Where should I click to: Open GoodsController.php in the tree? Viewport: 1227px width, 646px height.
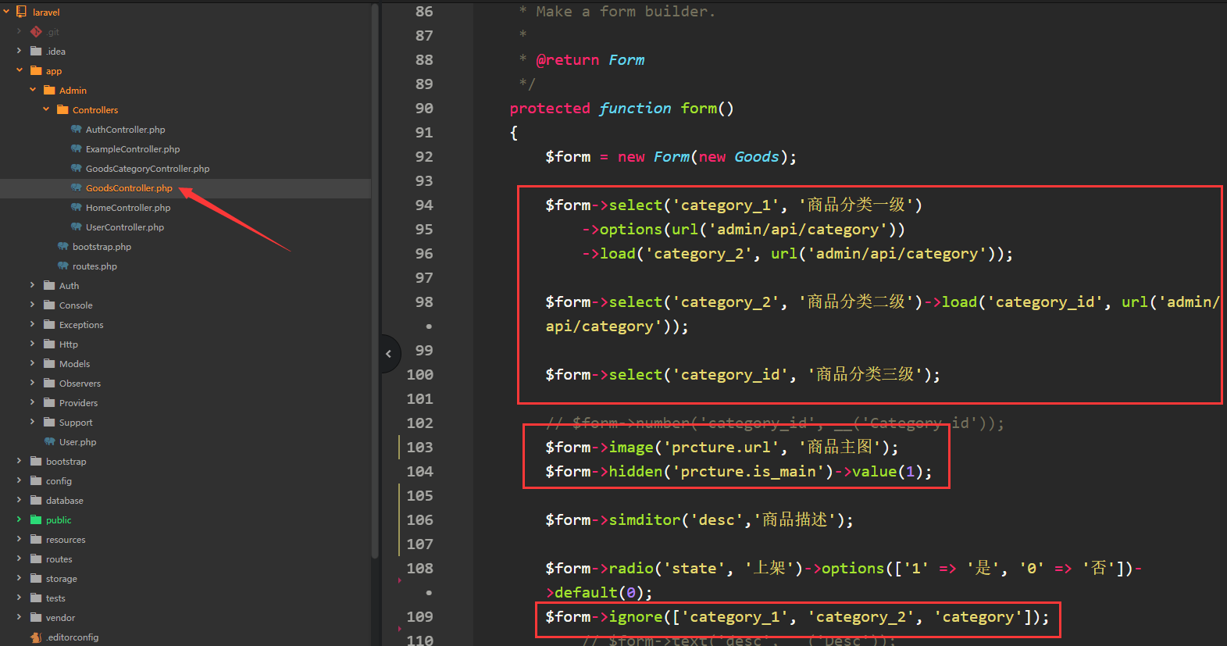click(x=129, y=188)
